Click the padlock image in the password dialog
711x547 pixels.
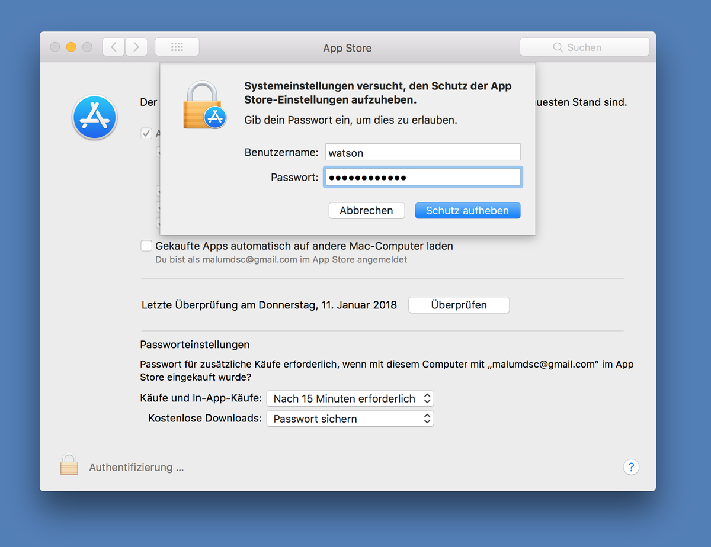pyautogui.click(x=205, y=105)
